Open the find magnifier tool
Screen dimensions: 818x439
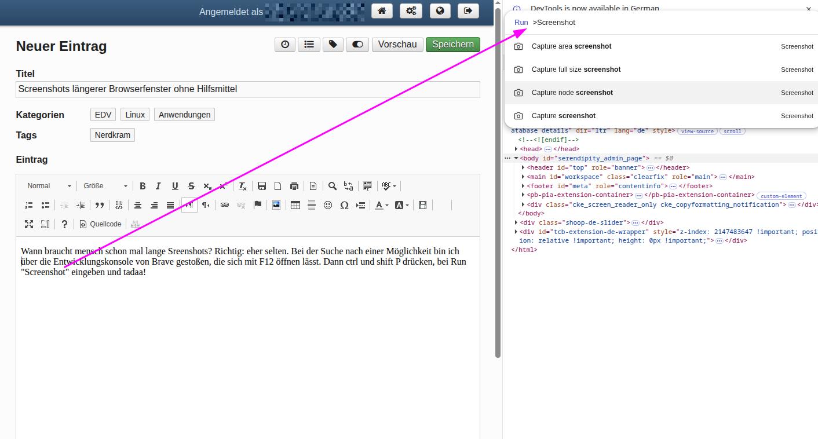[x=333, y=186]
